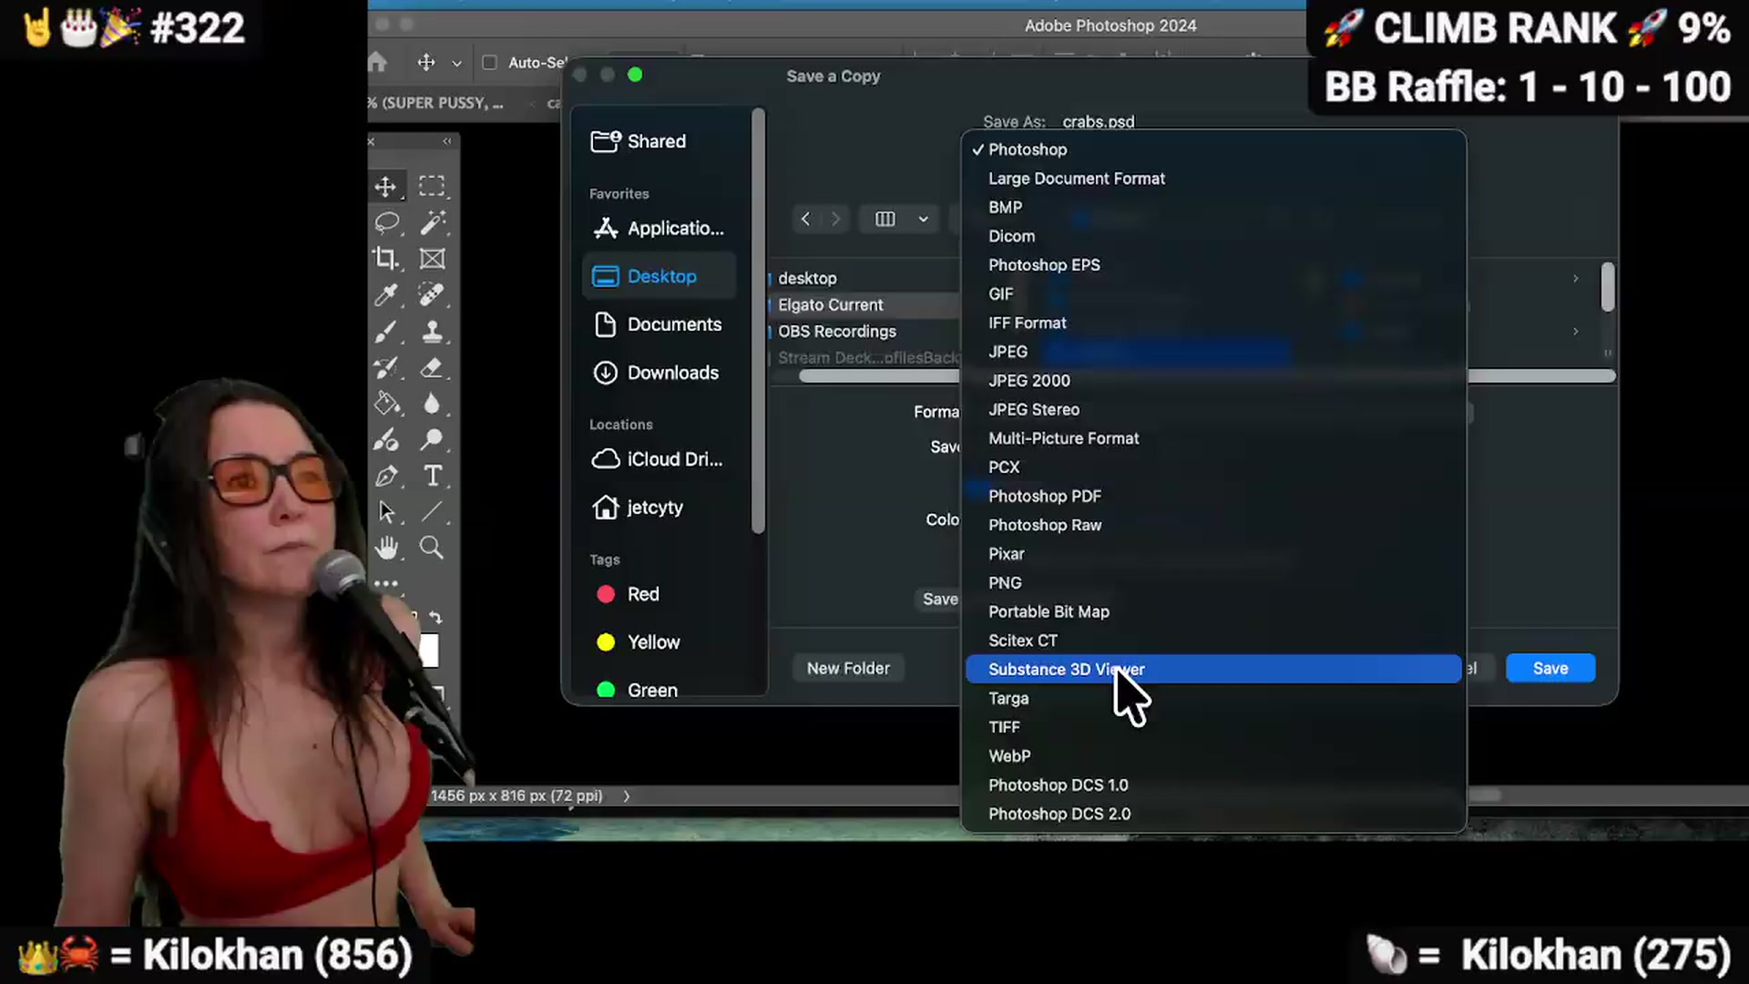Expand the toolbar double-arrow toggle
The height and width of the screenshot is (984, 1749).
coord(446,141)
